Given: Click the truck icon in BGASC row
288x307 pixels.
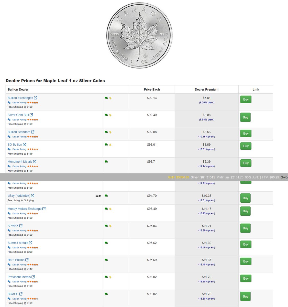Looking at the screenshot, I should [106, 294].
